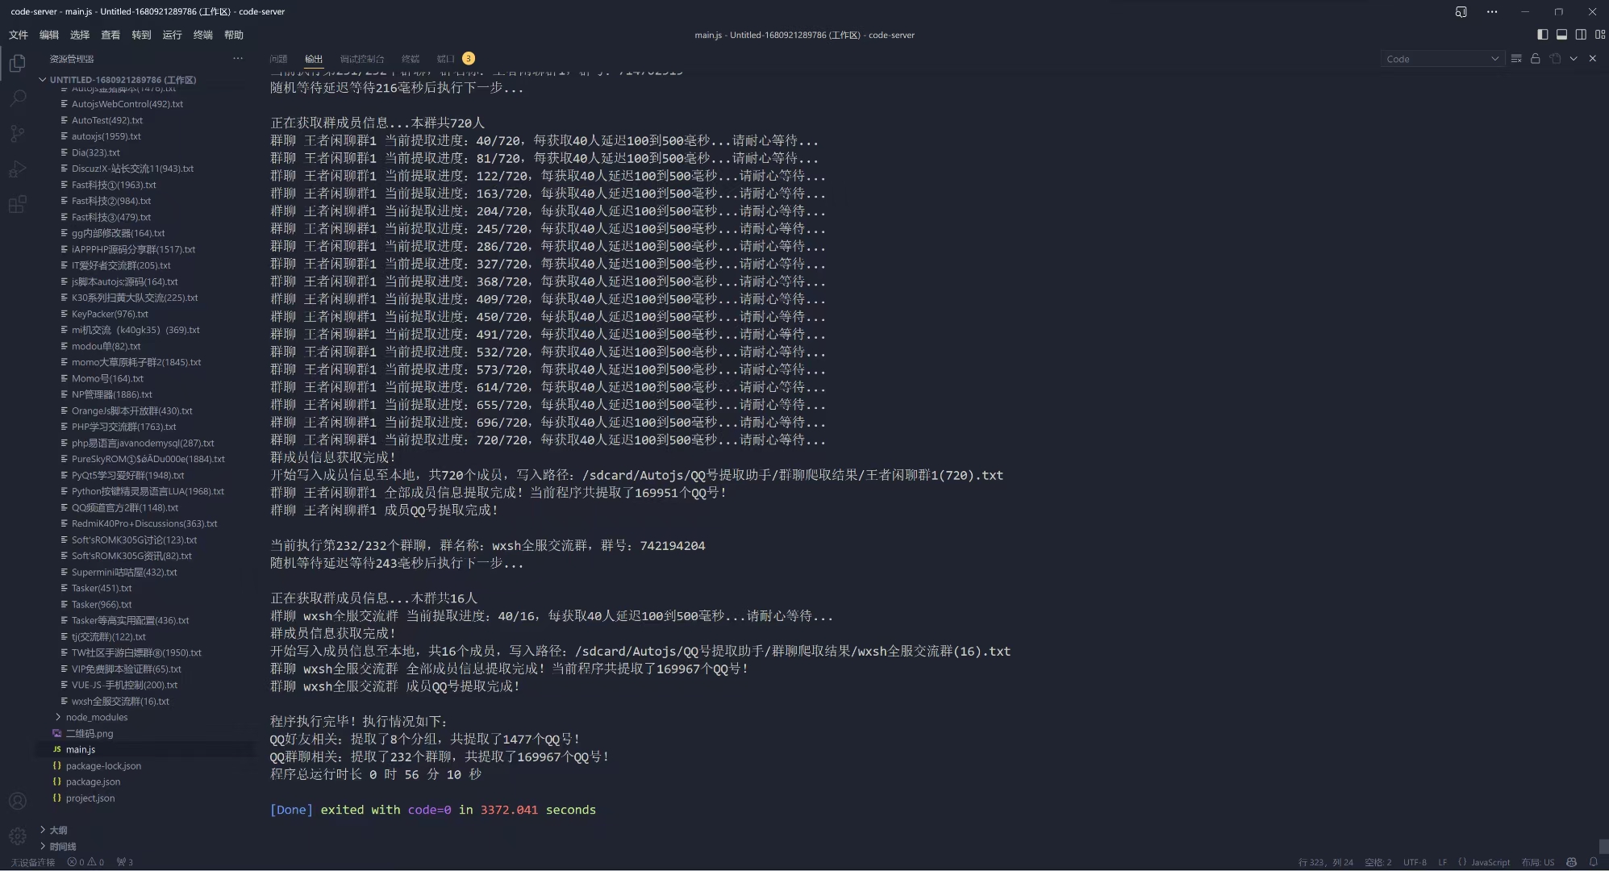The height and width of the screenshot is (871, 1609).
Task: Toggle output auto-scroll lock
Action: pos(1536,59)
